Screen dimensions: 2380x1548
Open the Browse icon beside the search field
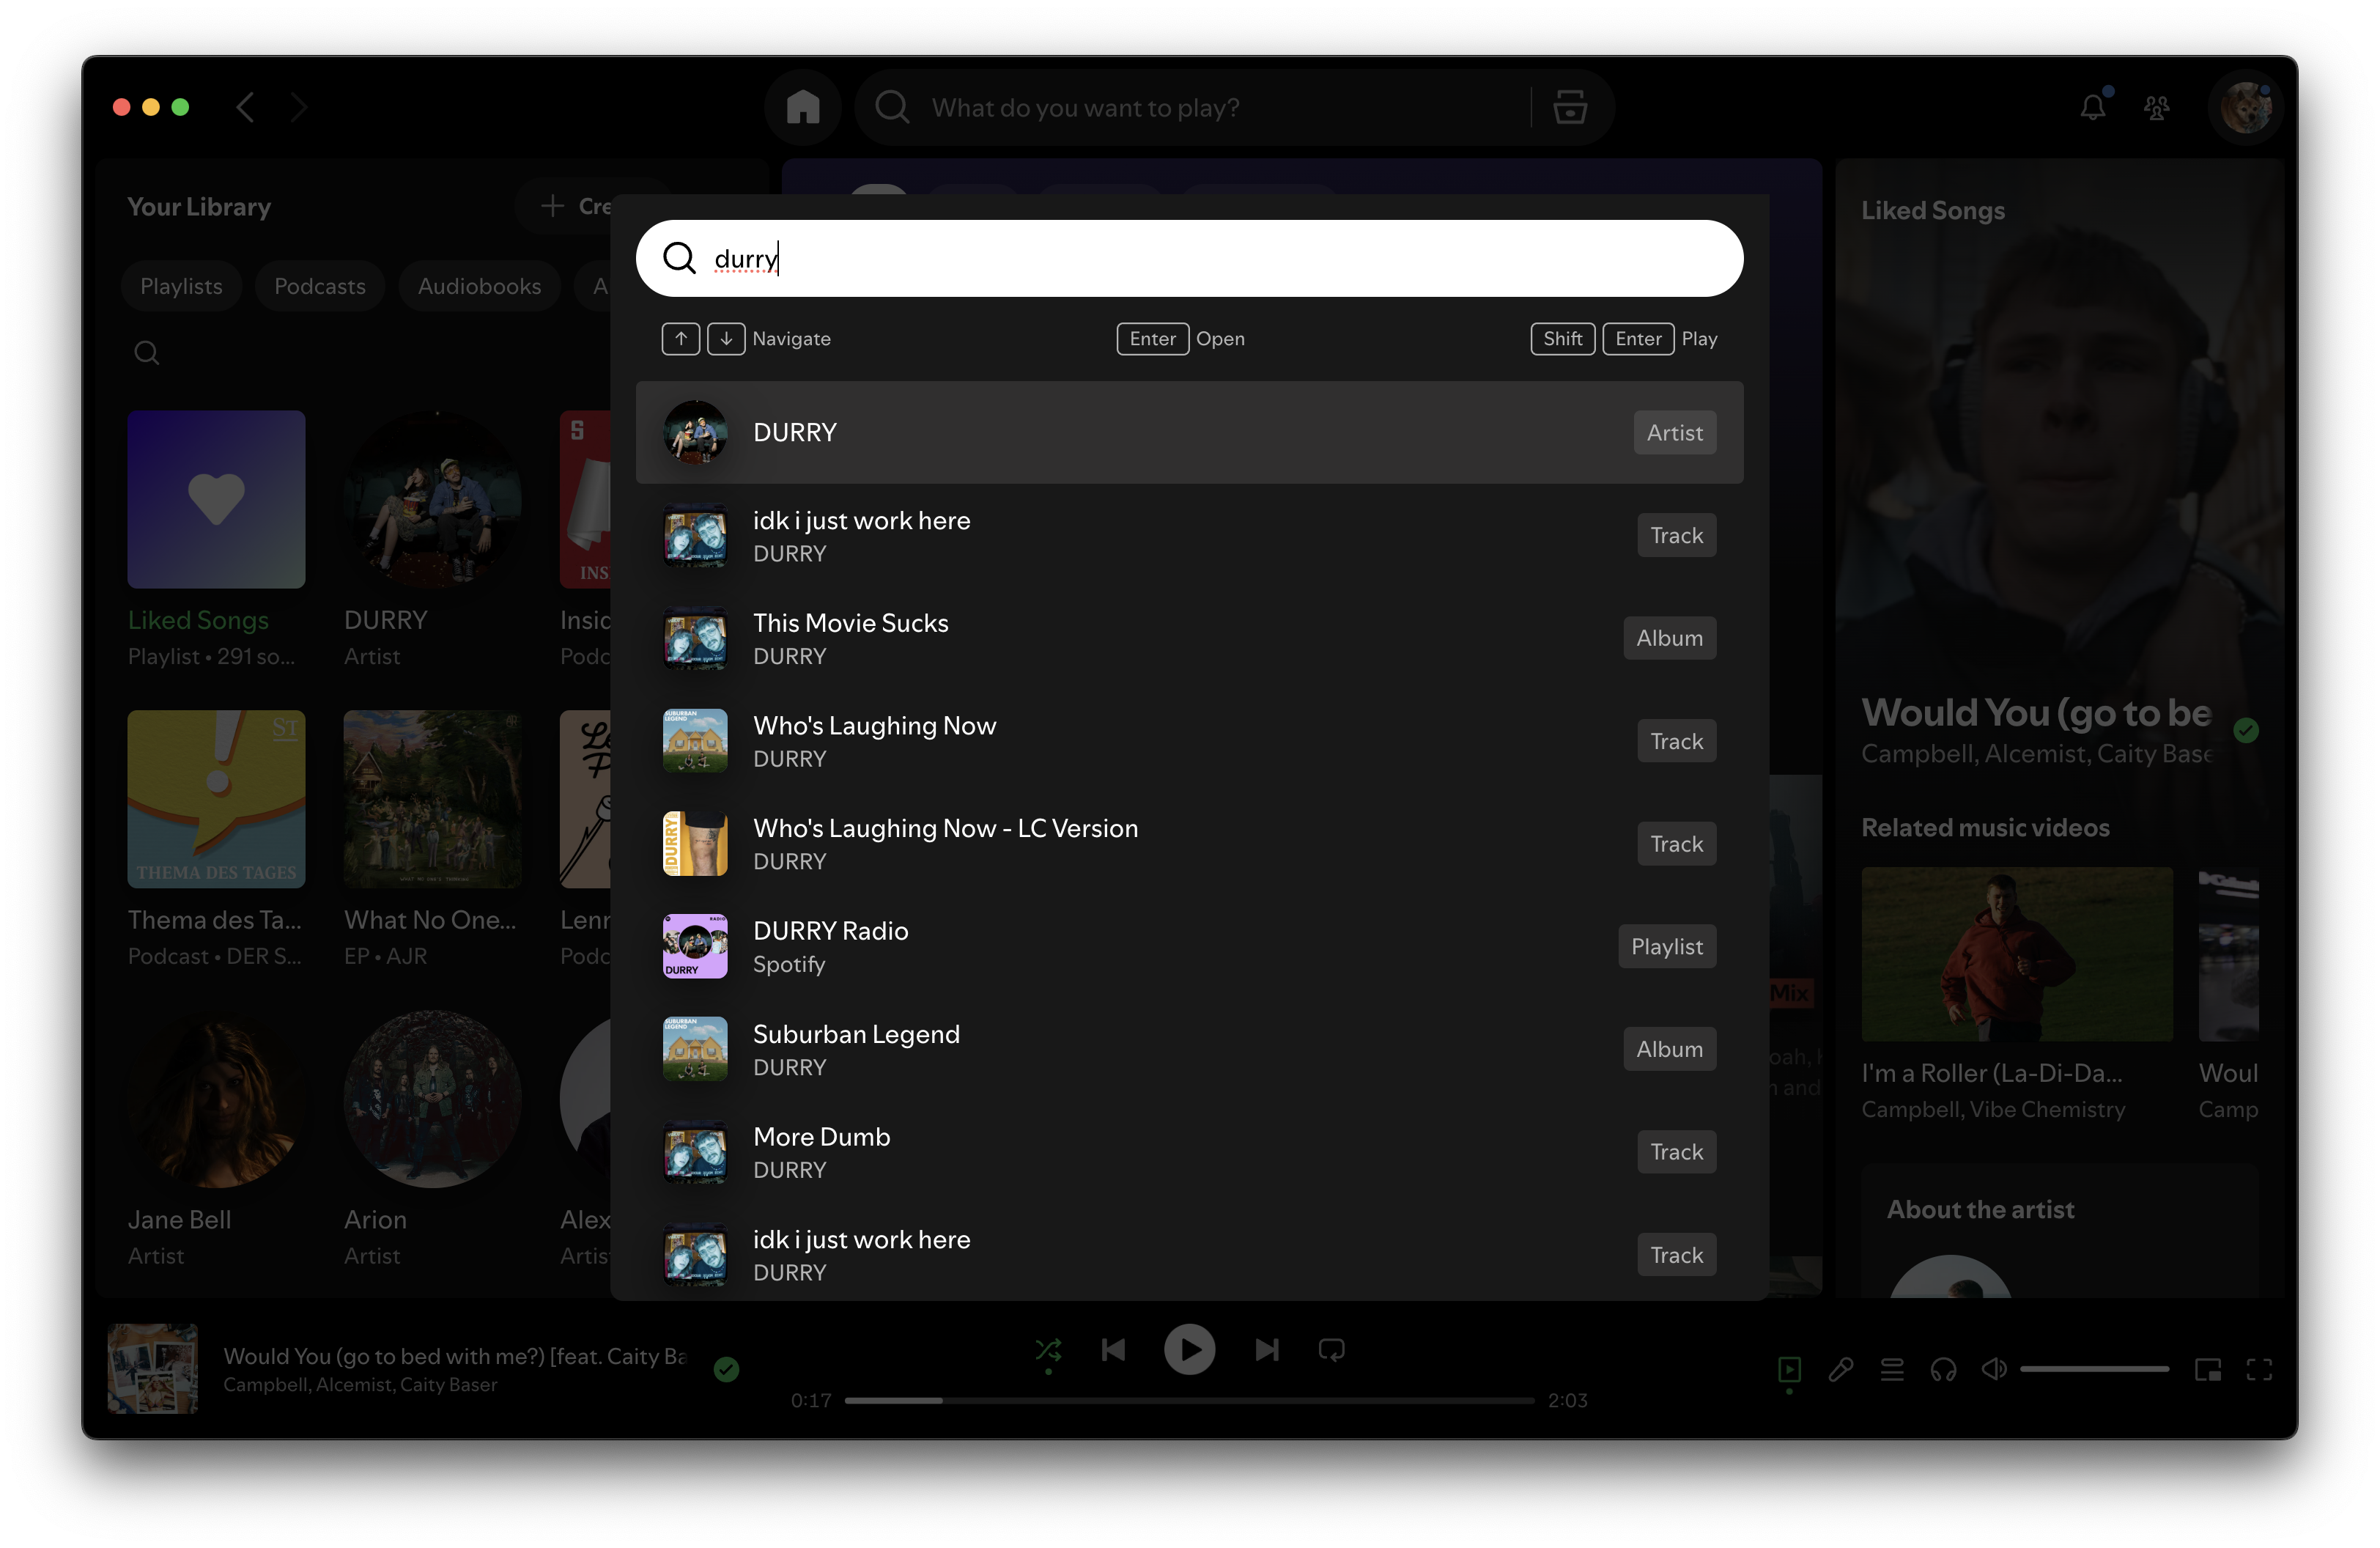click(x=1570, y=107)
